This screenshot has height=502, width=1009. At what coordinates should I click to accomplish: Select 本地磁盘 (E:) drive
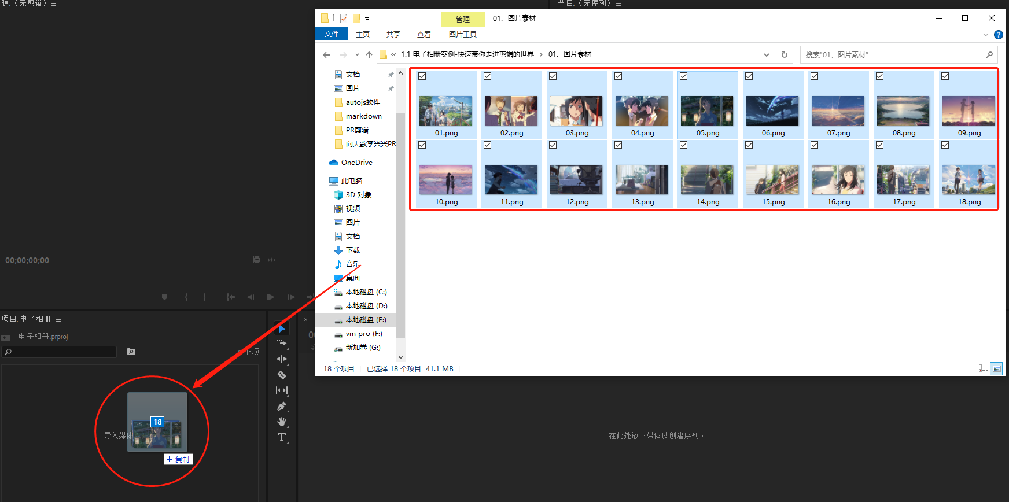click(x=360, y=320)
